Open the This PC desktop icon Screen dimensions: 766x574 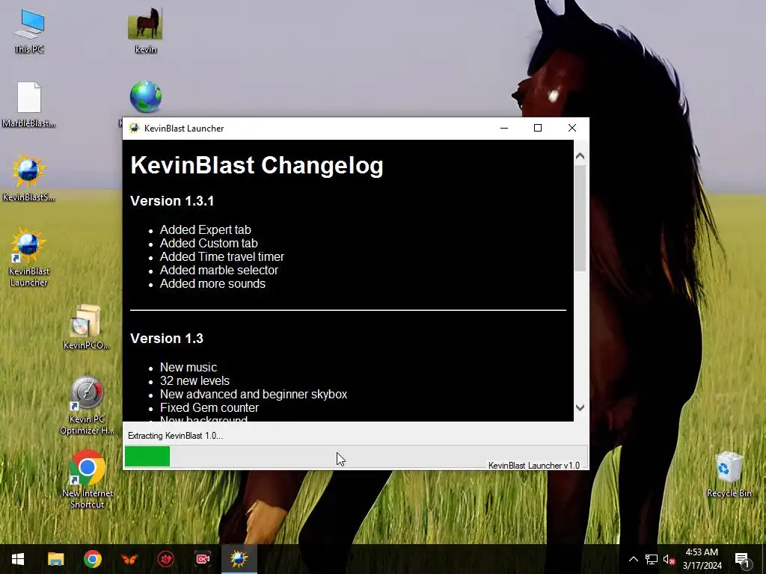(29, 31)
